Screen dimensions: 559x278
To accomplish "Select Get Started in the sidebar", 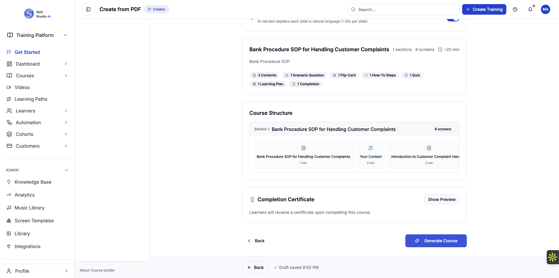I will tap(27, 52).
